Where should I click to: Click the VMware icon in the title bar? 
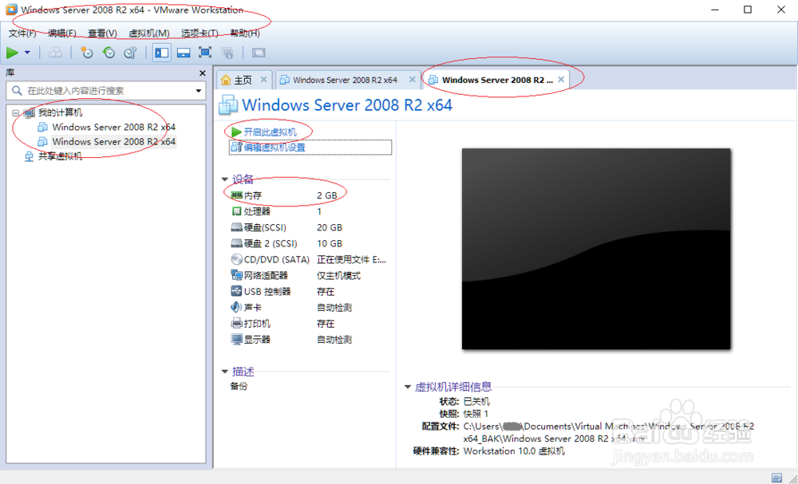[x=11, y=10]
